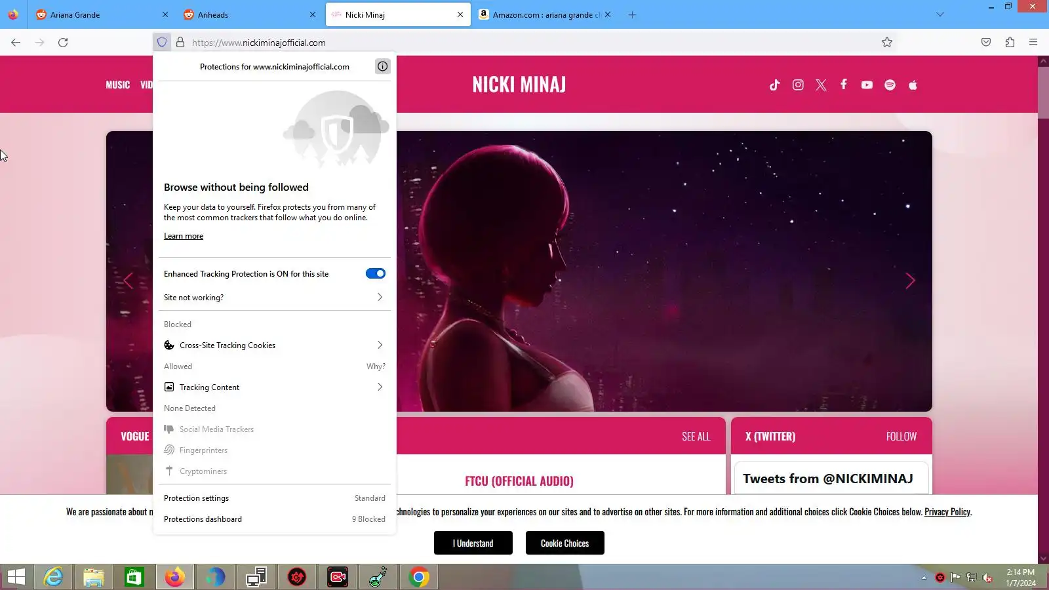Open the YouTube icon in header
The image size is (1049, 590).
(867, 85)
